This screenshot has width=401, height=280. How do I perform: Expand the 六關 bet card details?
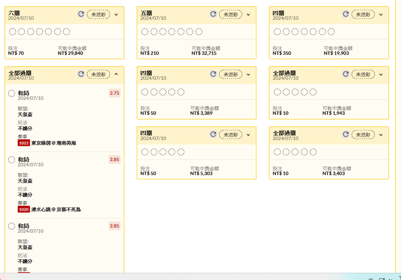(116, 14)
